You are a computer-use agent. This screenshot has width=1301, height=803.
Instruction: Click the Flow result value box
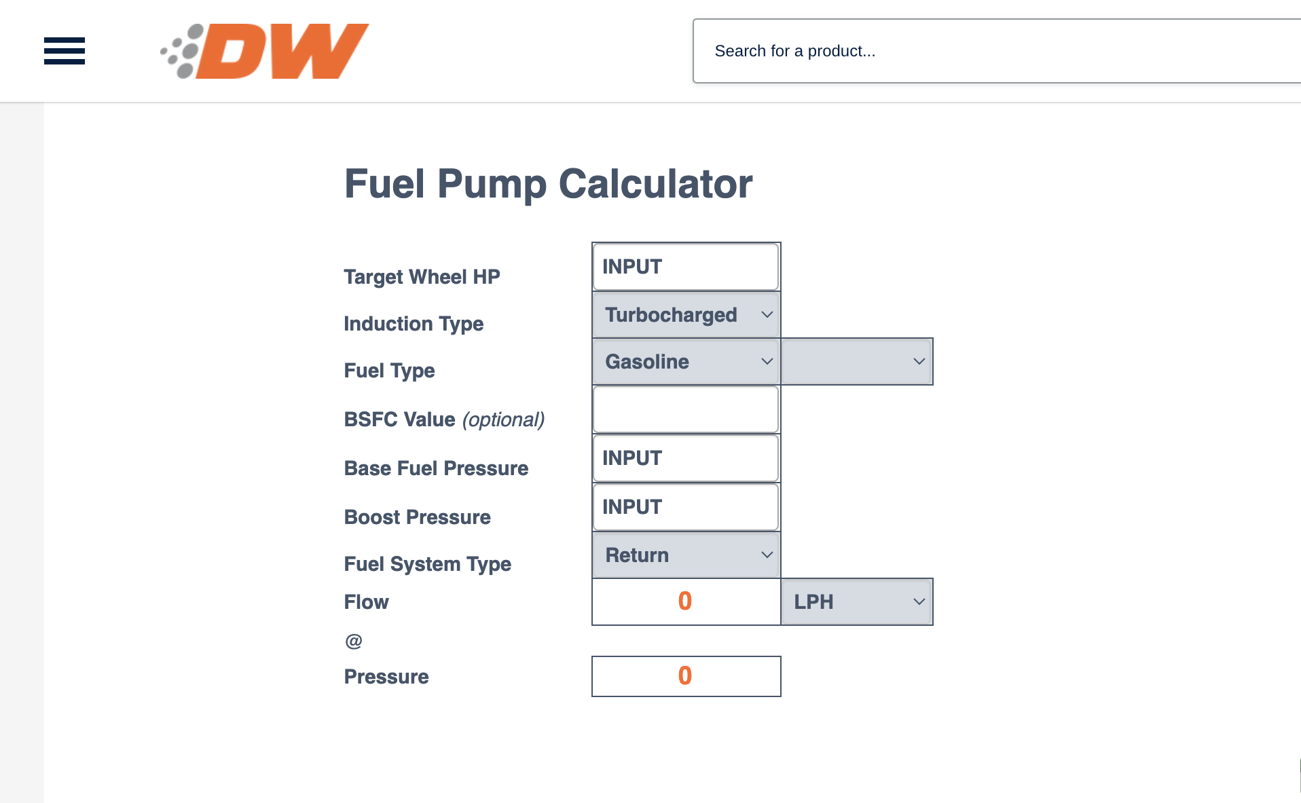(686, 601)
